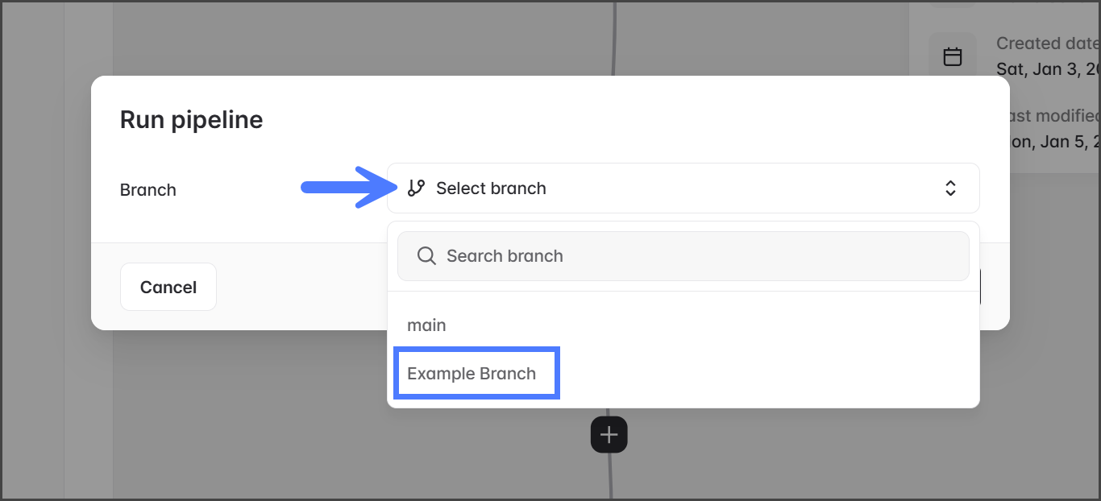Click the black plus add-step button
This screenshot has width=1101, height=501.
(x=609, y=436)
